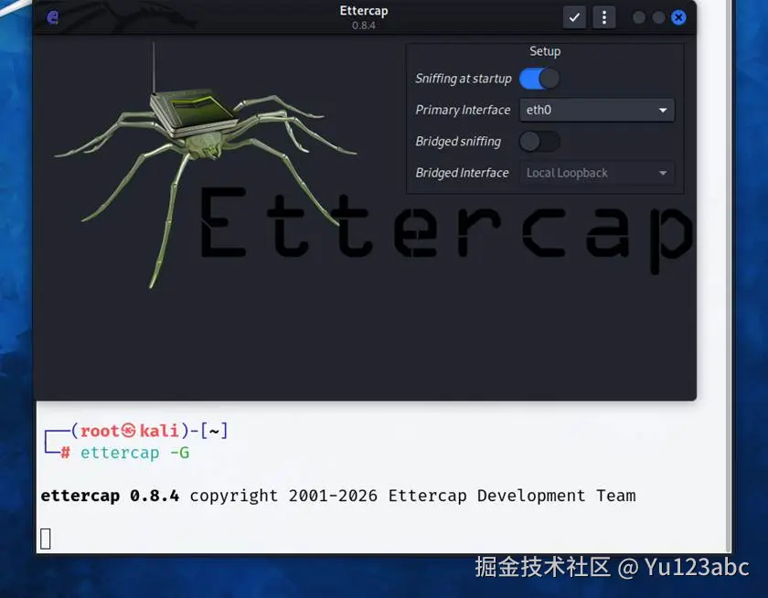The image size is (768, 598).
Task: Click the Ettercap window title text
Action: [x=364, y=11]
